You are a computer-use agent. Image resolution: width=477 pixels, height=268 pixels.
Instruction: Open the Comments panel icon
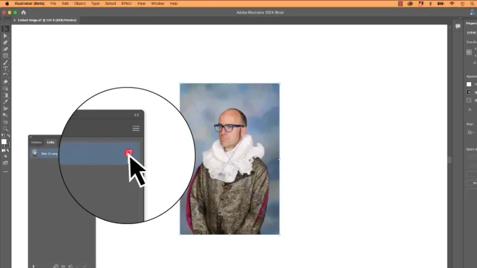coord(457,26)
